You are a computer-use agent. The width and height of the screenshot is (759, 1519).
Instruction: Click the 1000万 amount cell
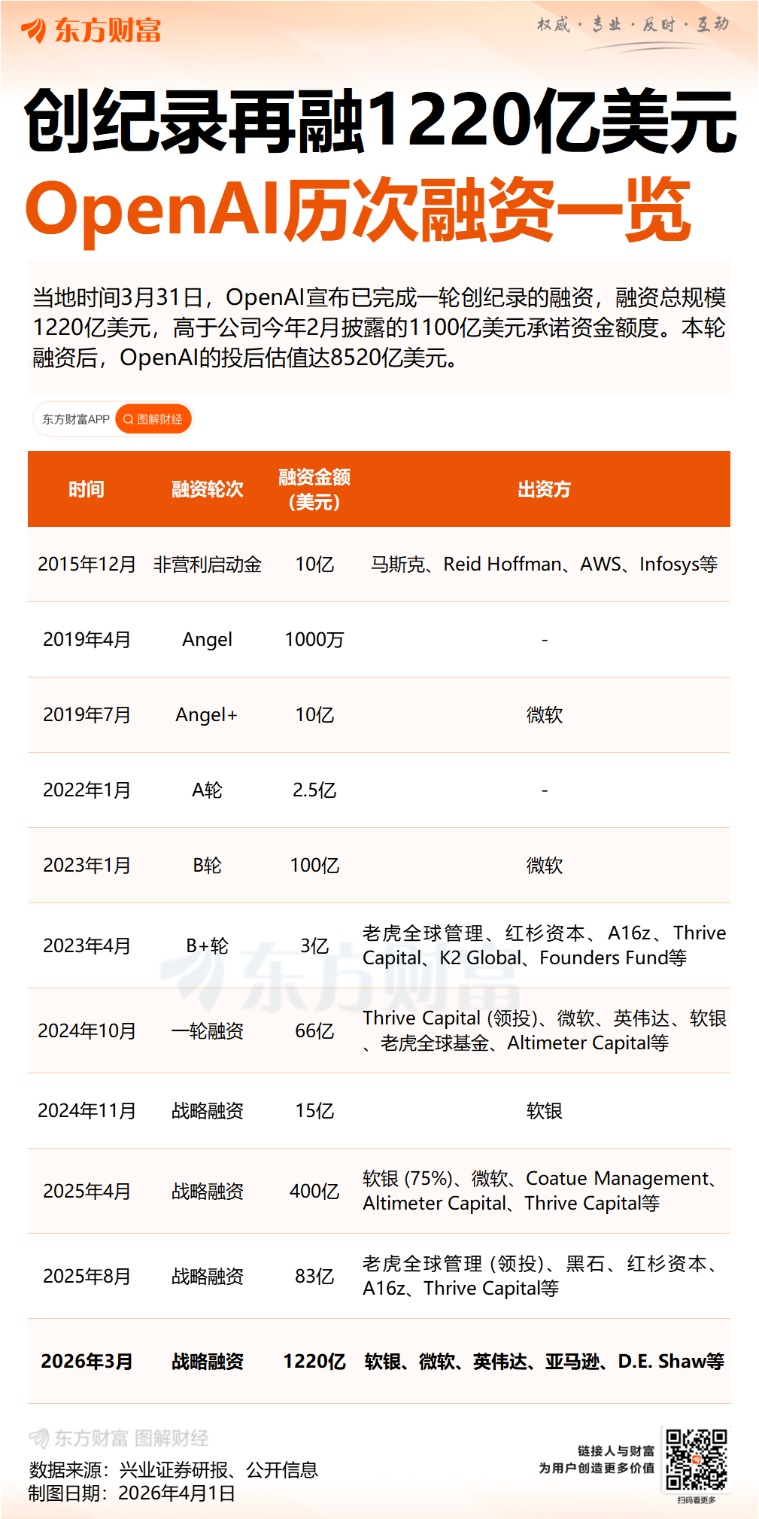[x=314, y=639]
